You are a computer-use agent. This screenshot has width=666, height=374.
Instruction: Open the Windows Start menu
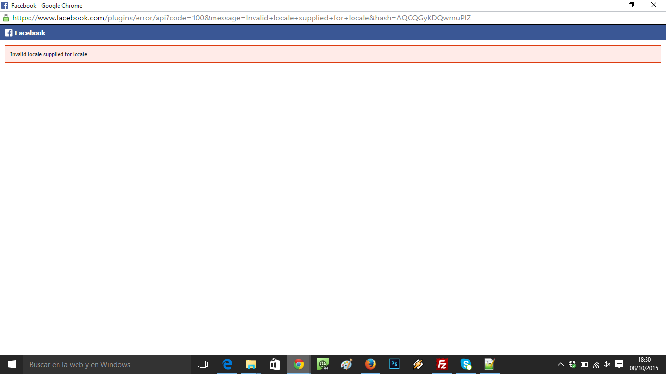pyautogui.click(x=12, y=364)
